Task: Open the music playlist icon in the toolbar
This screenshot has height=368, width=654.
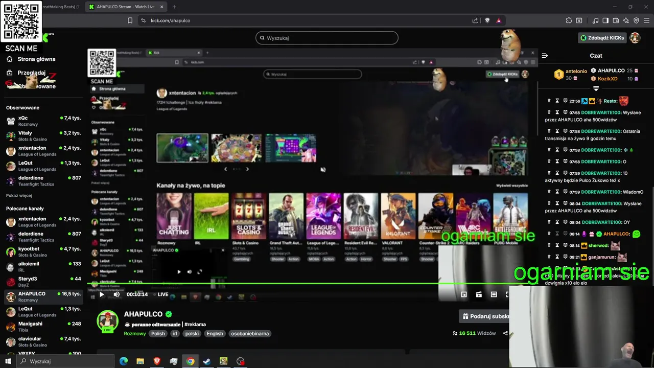Action: tap(596, 20)
